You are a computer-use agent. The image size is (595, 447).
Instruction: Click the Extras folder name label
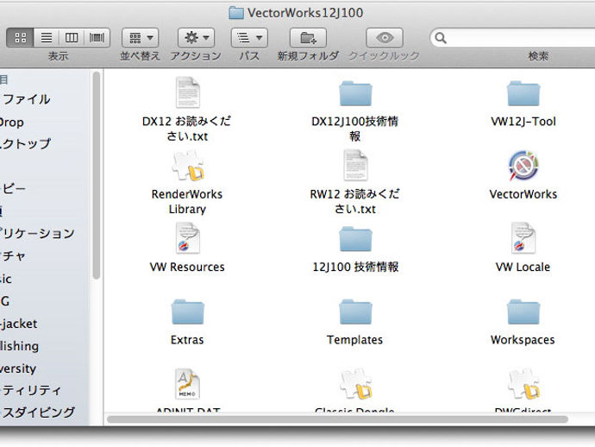[x=187, y=339]
